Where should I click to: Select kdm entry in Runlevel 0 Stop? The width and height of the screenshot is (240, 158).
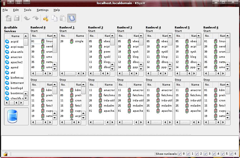pyautogui.click(x=49, y=90)
